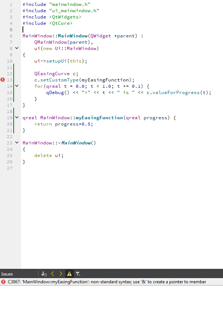Click the Clear issues broom icon
The height and width of the screenshot is (327, 223).
click(x=44, y=274)
